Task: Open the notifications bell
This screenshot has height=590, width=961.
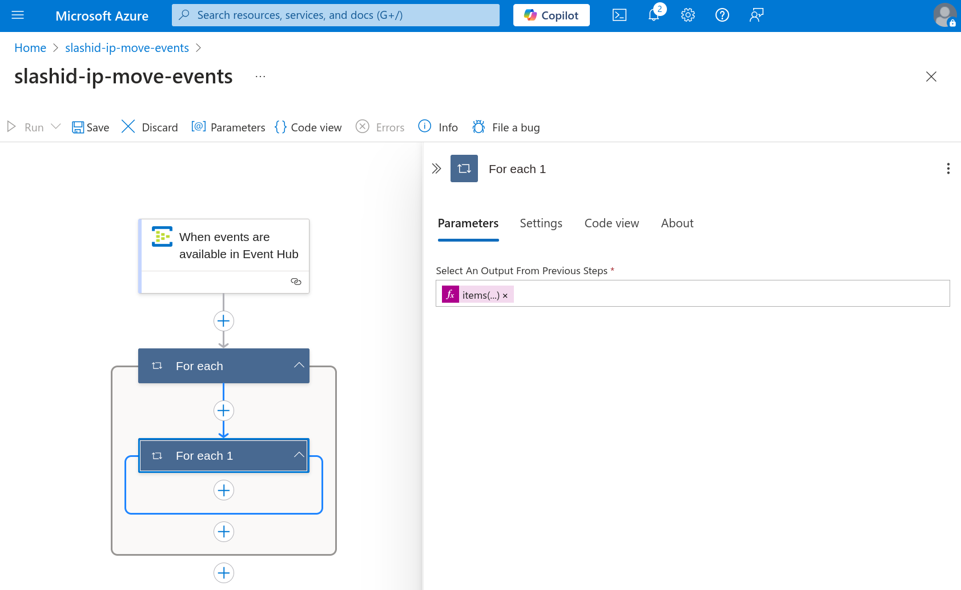Action: click(x=654, y=15)
